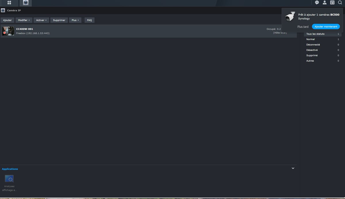Viewport: 345px width, 199px height.
Task: Filter by Normal status
Action: (310, 39)
